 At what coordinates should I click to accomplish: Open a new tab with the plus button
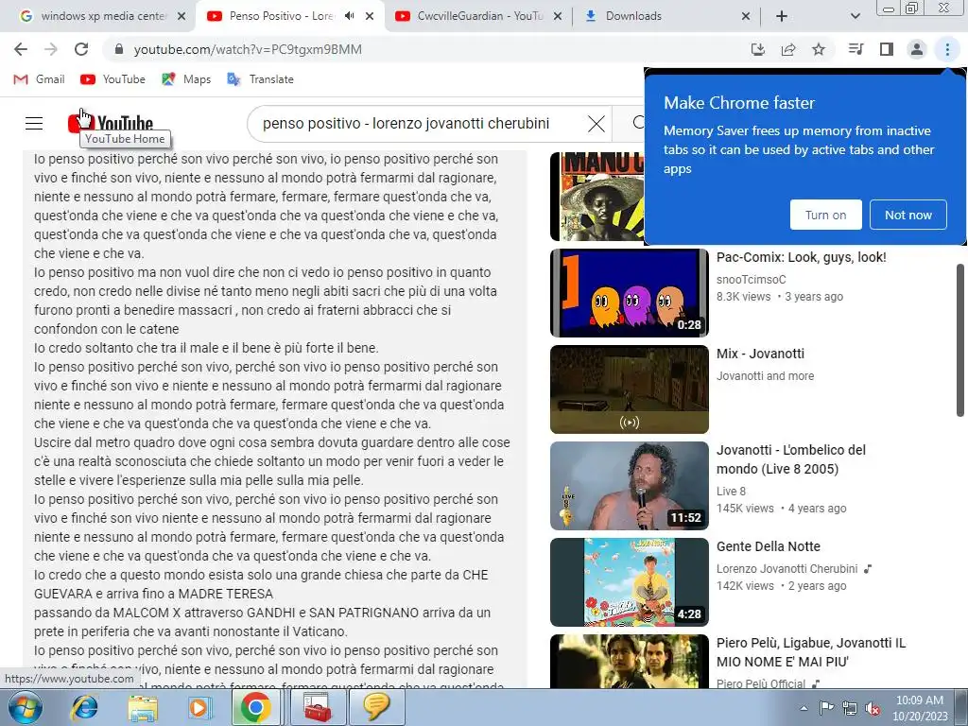(782, 16)
